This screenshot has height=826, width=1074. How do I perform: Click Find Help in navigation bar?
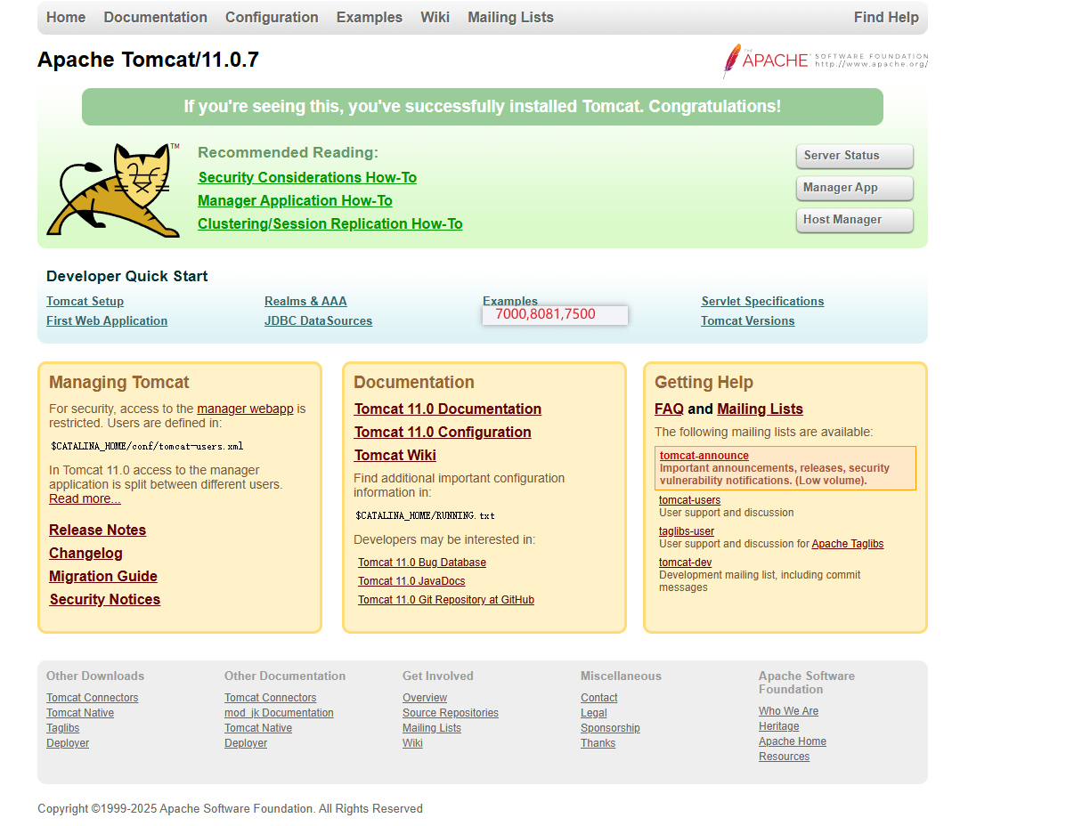coord(886,17)
